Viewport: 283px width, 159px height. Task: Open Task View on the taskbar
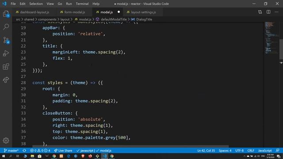18,156
